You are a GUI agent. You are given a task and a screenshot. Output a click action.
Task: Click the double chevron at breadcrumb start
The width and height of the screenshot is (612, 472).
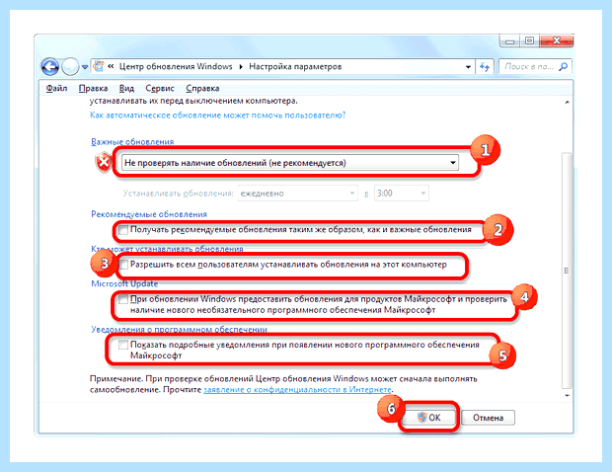pyautogui.click(x=111, y=66)
